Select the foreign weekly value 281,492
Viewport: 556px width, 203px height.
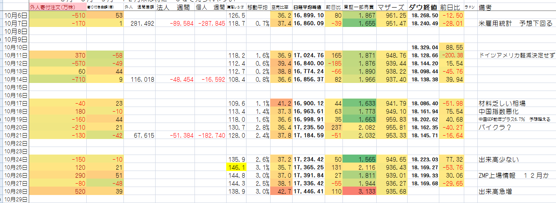click(x=140, y=24)
